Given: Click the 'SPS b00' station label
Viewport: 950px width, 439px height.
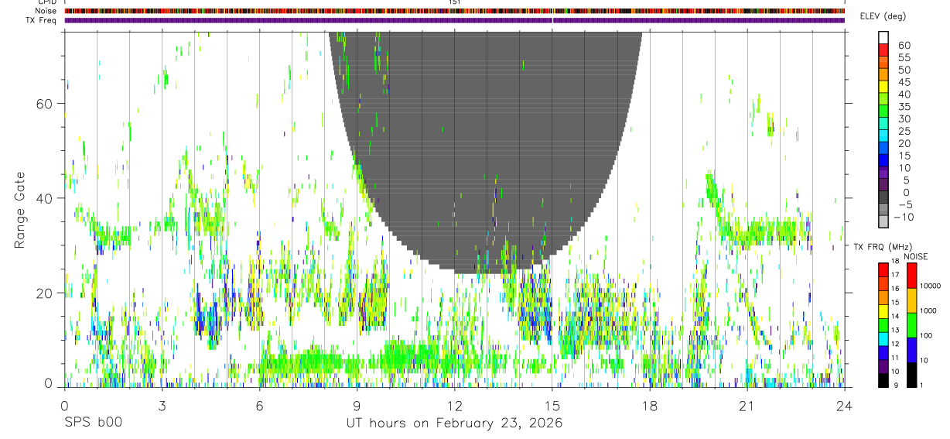Looking at the screenshot, I should pyautogui.click(x=93, y=423).
